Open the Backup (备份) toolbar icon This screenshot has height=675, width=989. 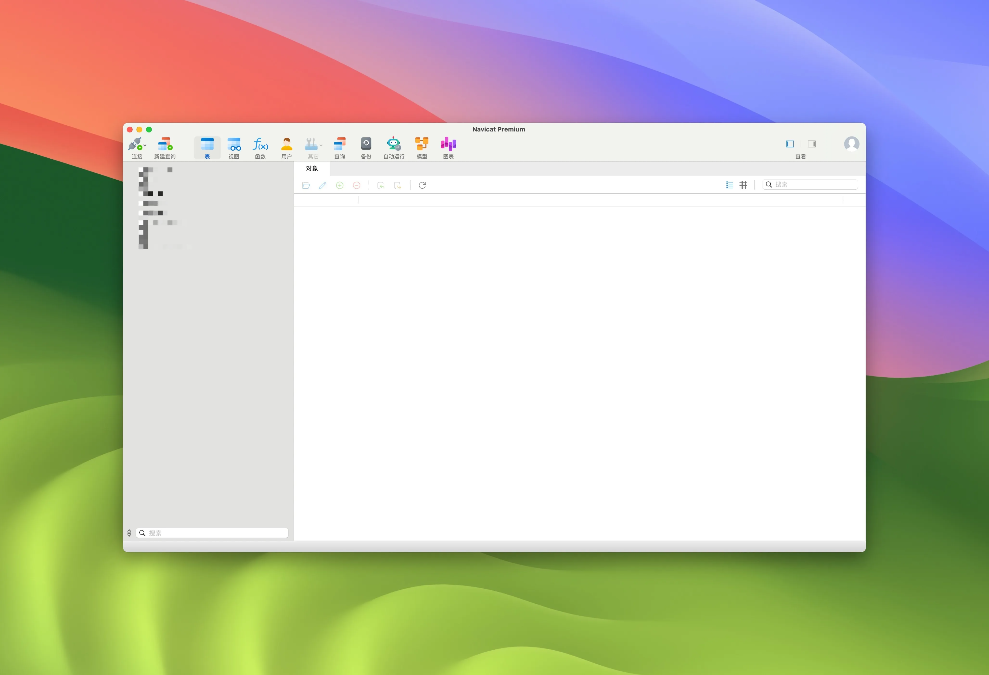coord(366,144)
